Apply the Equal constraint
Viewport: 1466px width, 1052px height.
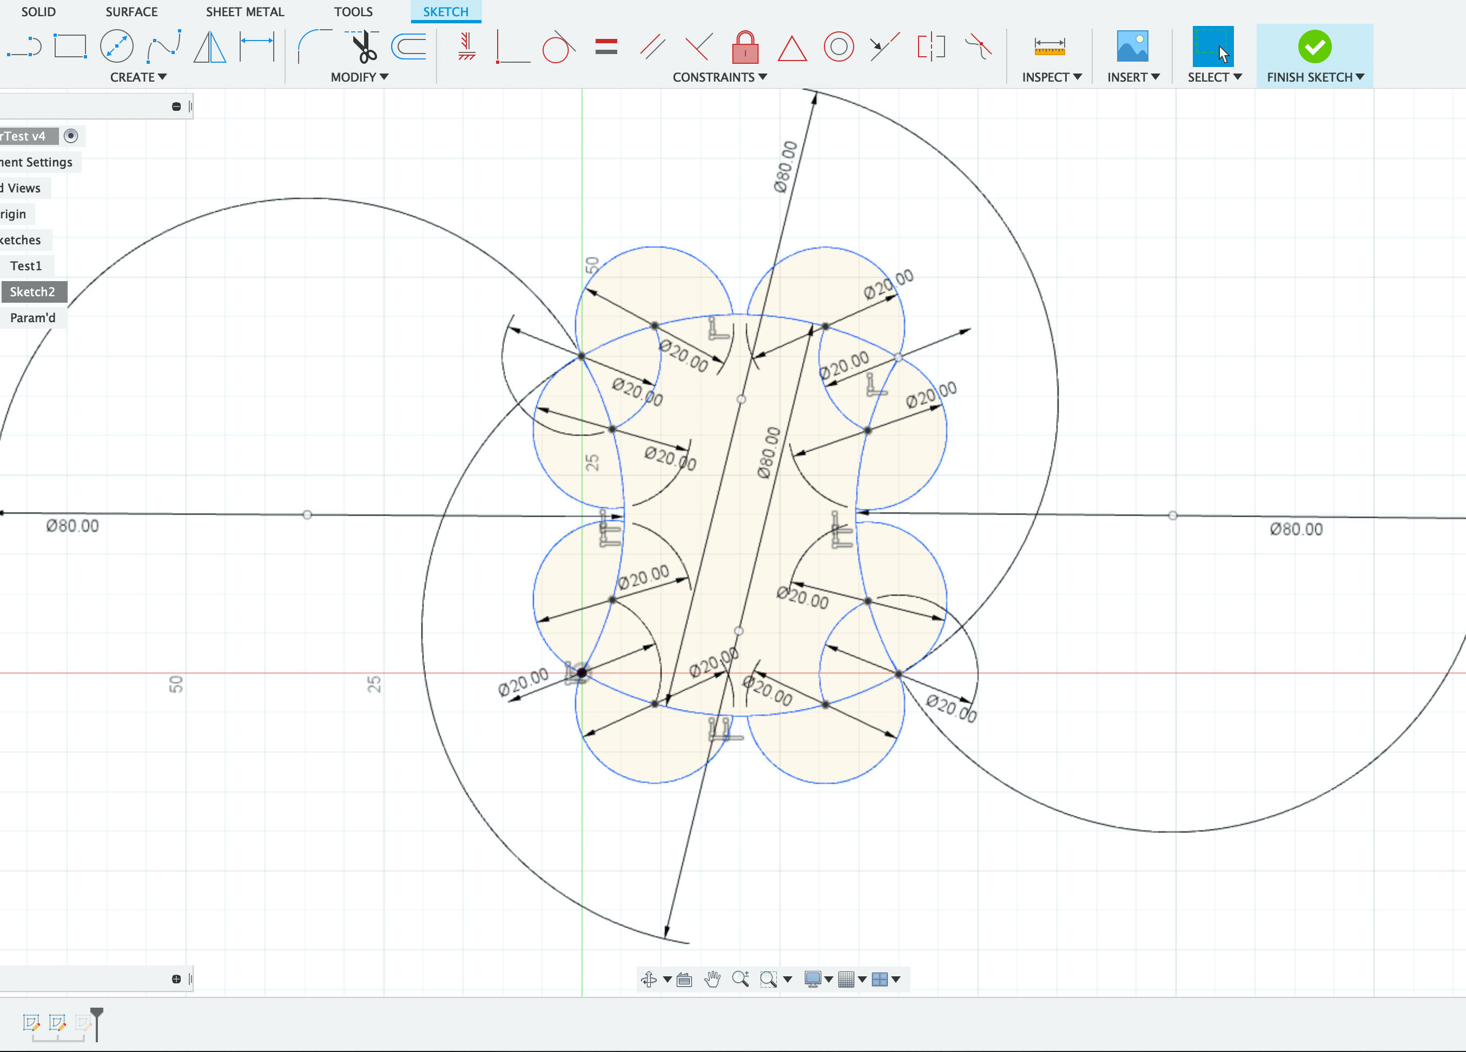pos(606,47)
